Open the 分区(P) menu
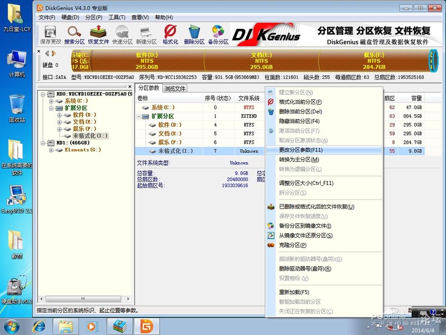 point(94,17)
